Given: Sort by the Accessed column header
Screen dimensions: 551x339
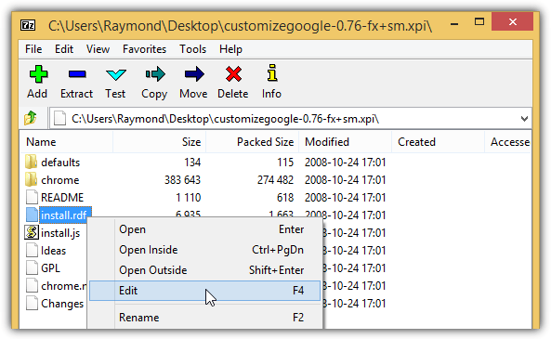Looking at the screenshot, I should tap(508, 142).
